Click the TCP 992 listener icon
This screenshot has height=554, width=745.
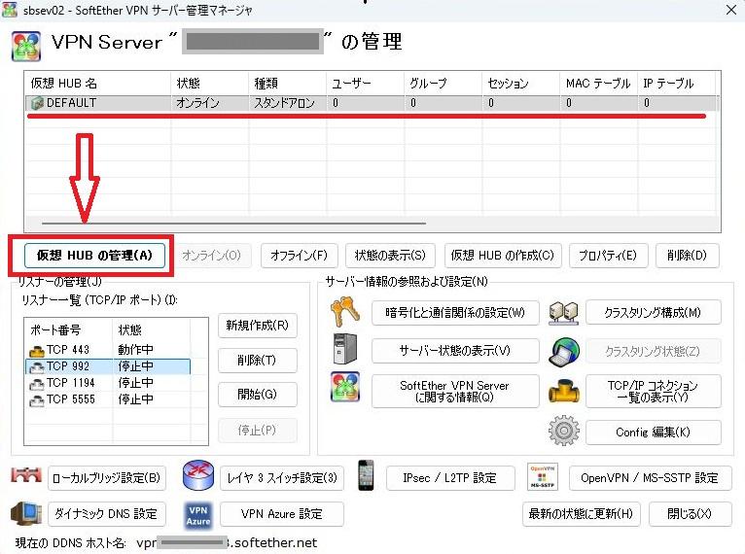click(37, 367)
